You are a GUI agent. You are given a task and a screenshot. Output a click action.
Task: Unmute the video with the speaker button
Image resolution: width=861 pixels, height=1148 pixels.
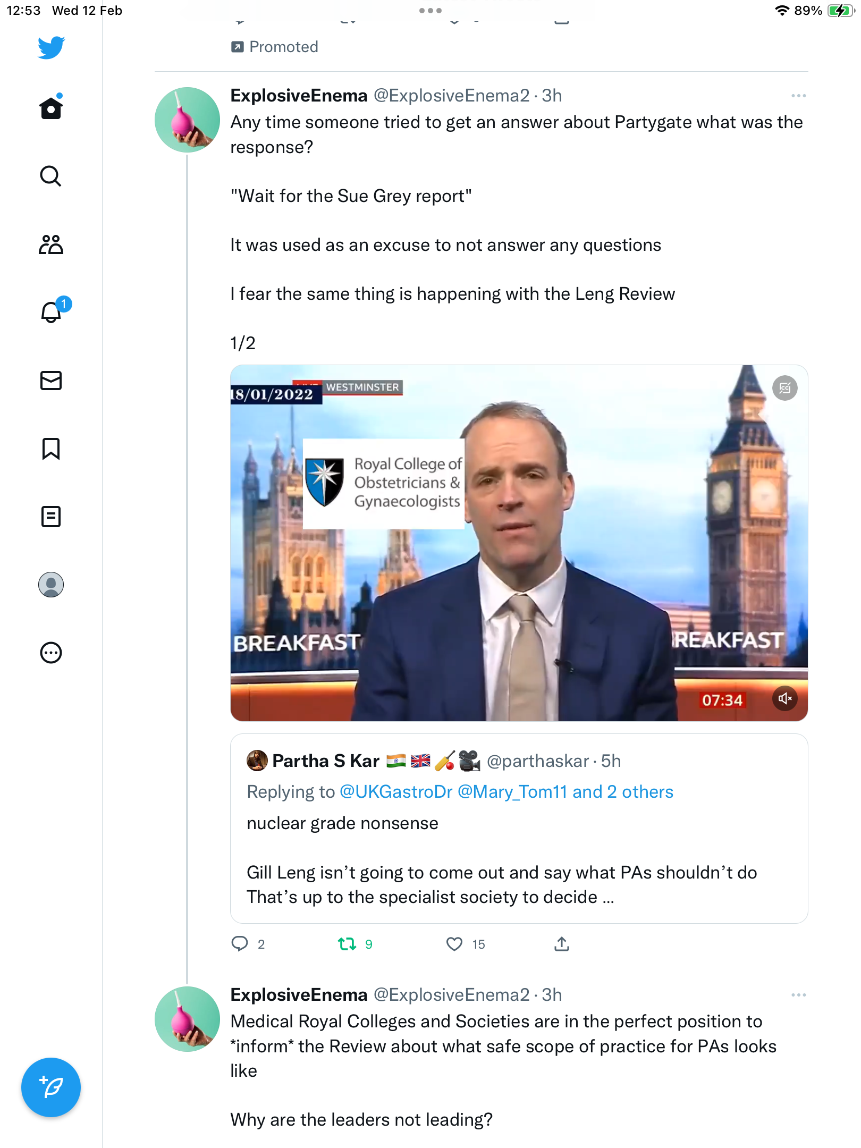click(x=784, y=698)
